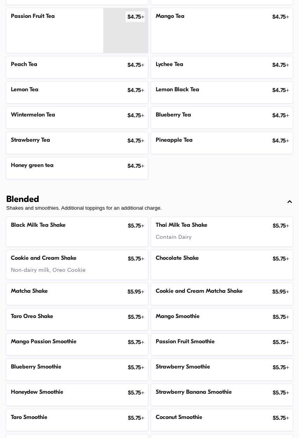Select Strawberry Tea card
Screen dimensions: 299x438
tap(77, 143)
